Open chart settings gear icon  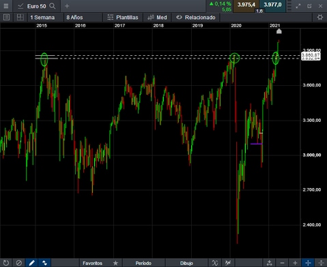point(320,17)
